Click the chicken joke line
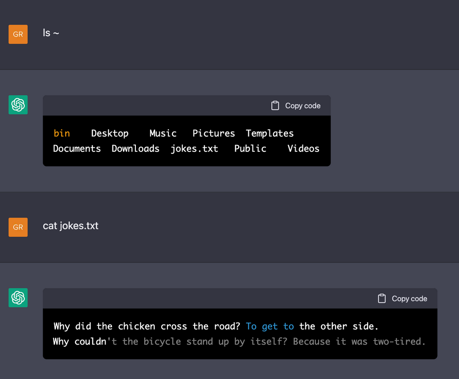 click(216, 326)
